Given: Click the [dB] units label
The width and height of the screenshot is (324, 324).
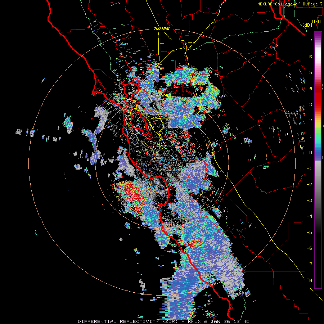Looking at the screenshot, I should (x=307, y=25).
